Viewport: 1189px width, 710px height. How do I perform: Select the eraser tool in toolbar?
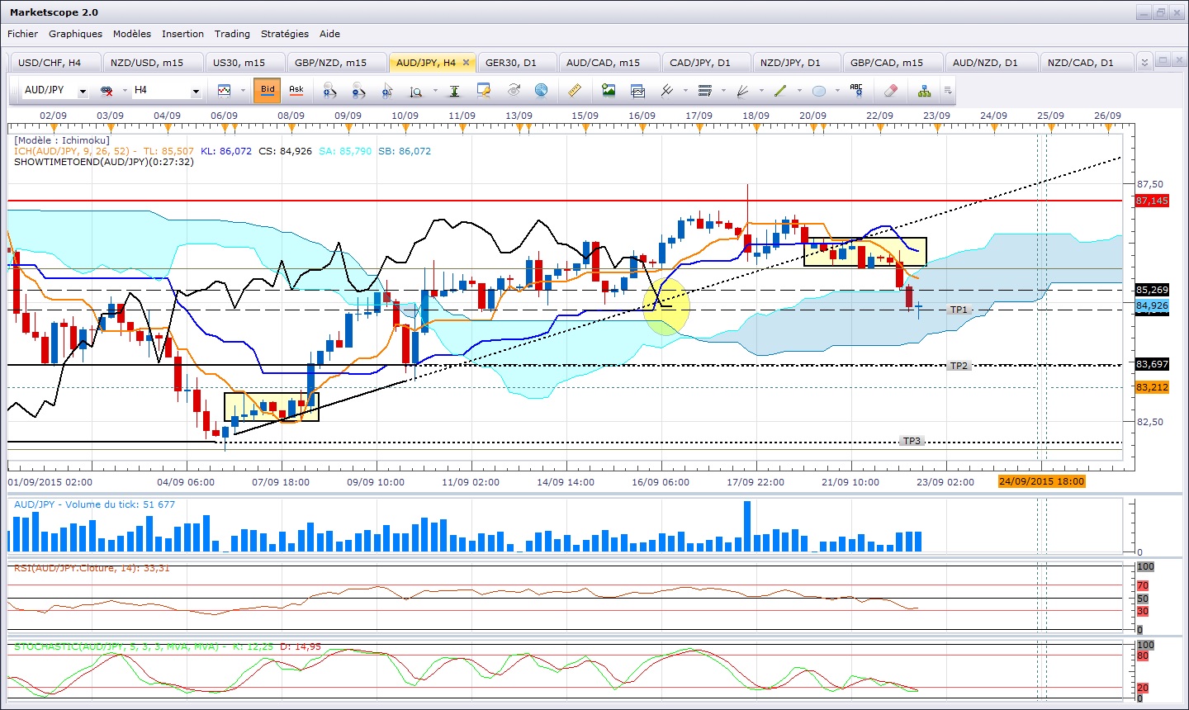click(x=890, y=90)
